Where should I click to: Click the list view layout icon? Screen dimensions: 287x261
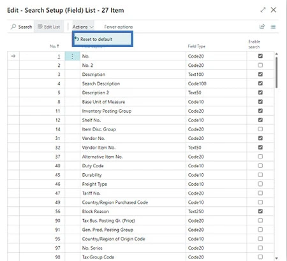273,27
